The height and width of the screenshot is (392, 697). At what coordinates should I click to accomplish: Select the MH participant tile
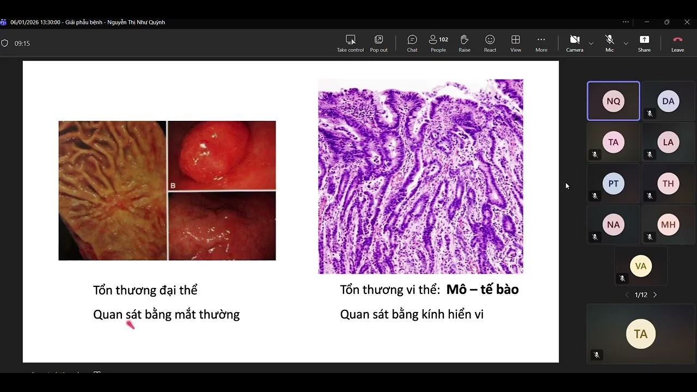click(668, 225)
